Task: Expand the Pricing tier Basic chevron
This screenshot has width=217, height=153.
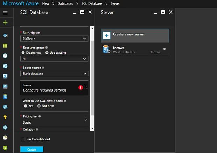Action: coord(86,119)
